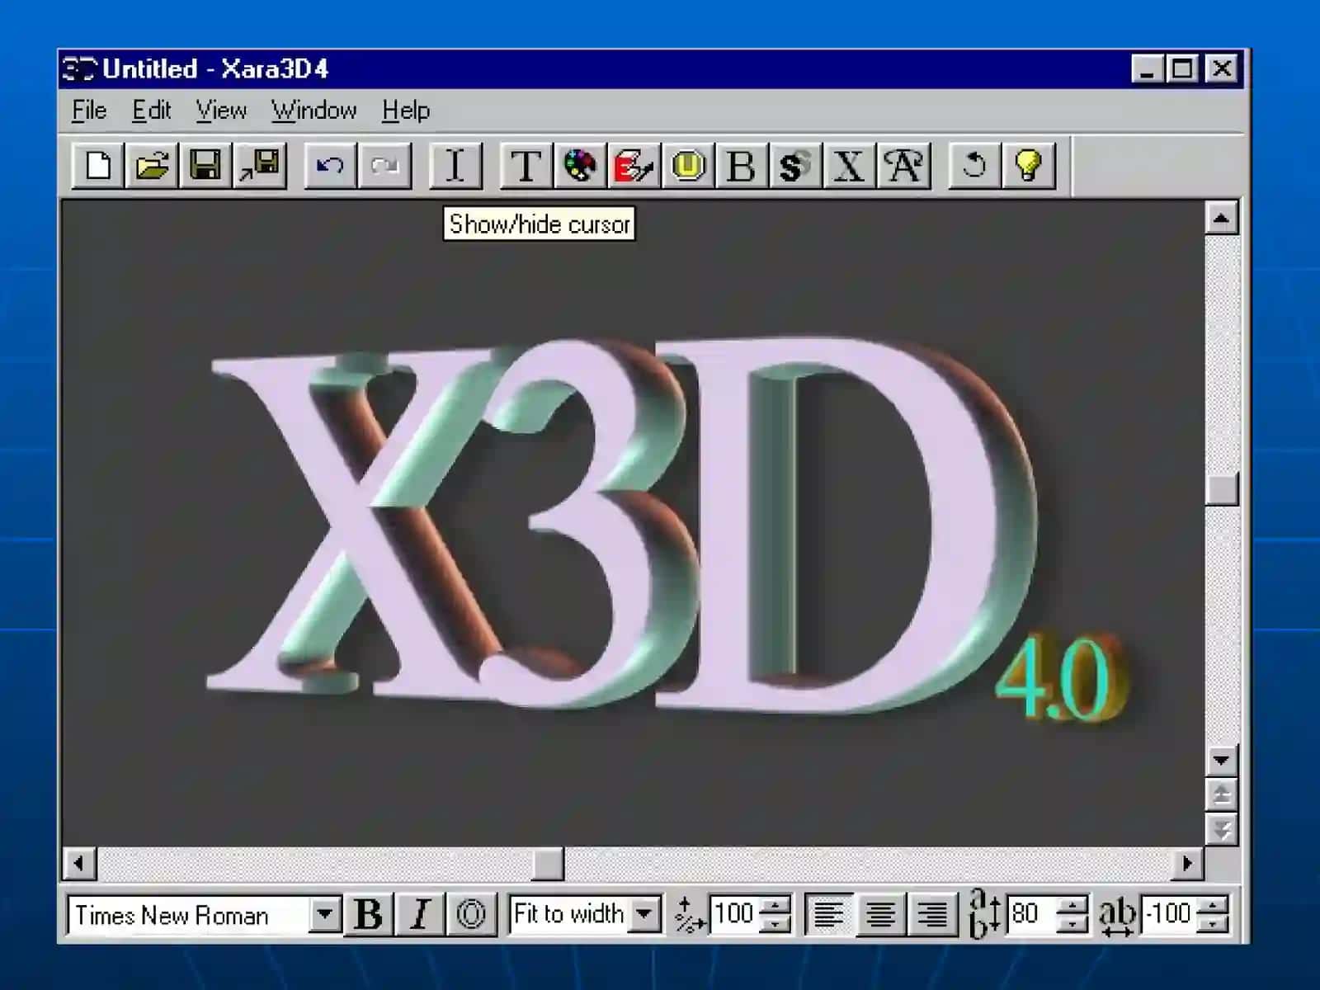
Task: Align text left
Action: click(x=828, y=914)
